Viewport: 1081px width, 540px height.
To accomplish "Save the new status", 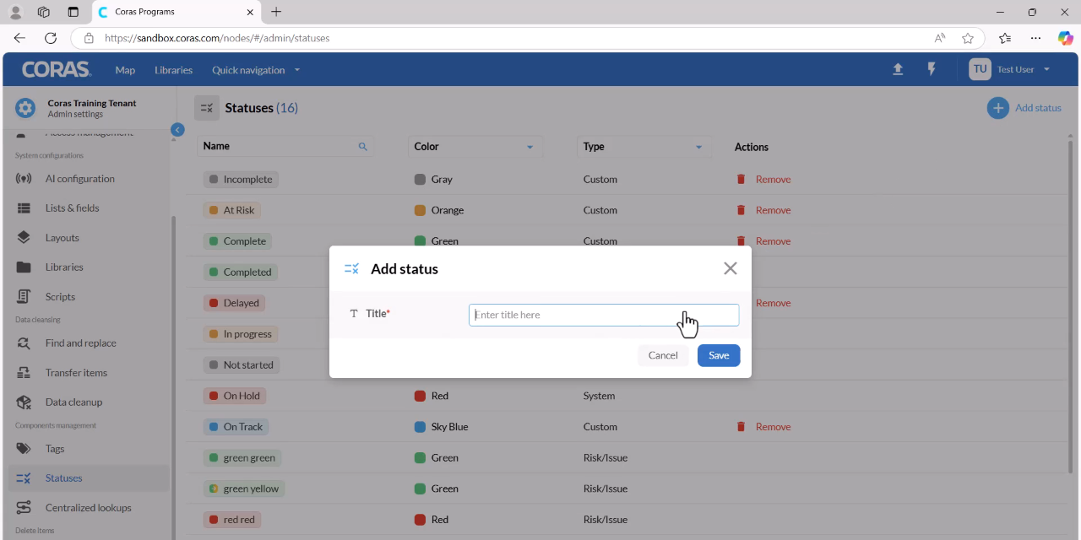I will (x=719, y=355).
